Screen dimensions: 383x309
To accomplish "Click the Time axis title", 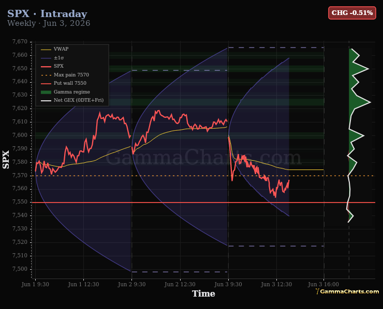I will coord(203,293).
